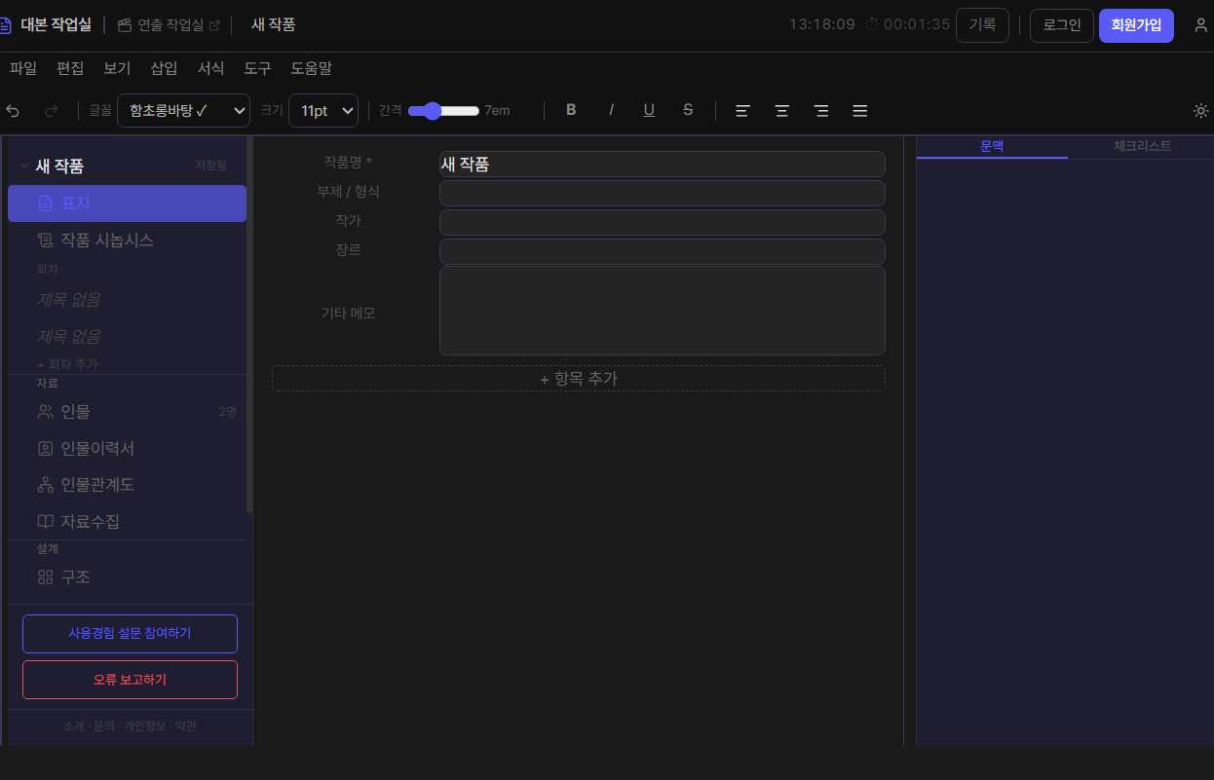
Task: Click the user profile icon
Action: 1201,25
